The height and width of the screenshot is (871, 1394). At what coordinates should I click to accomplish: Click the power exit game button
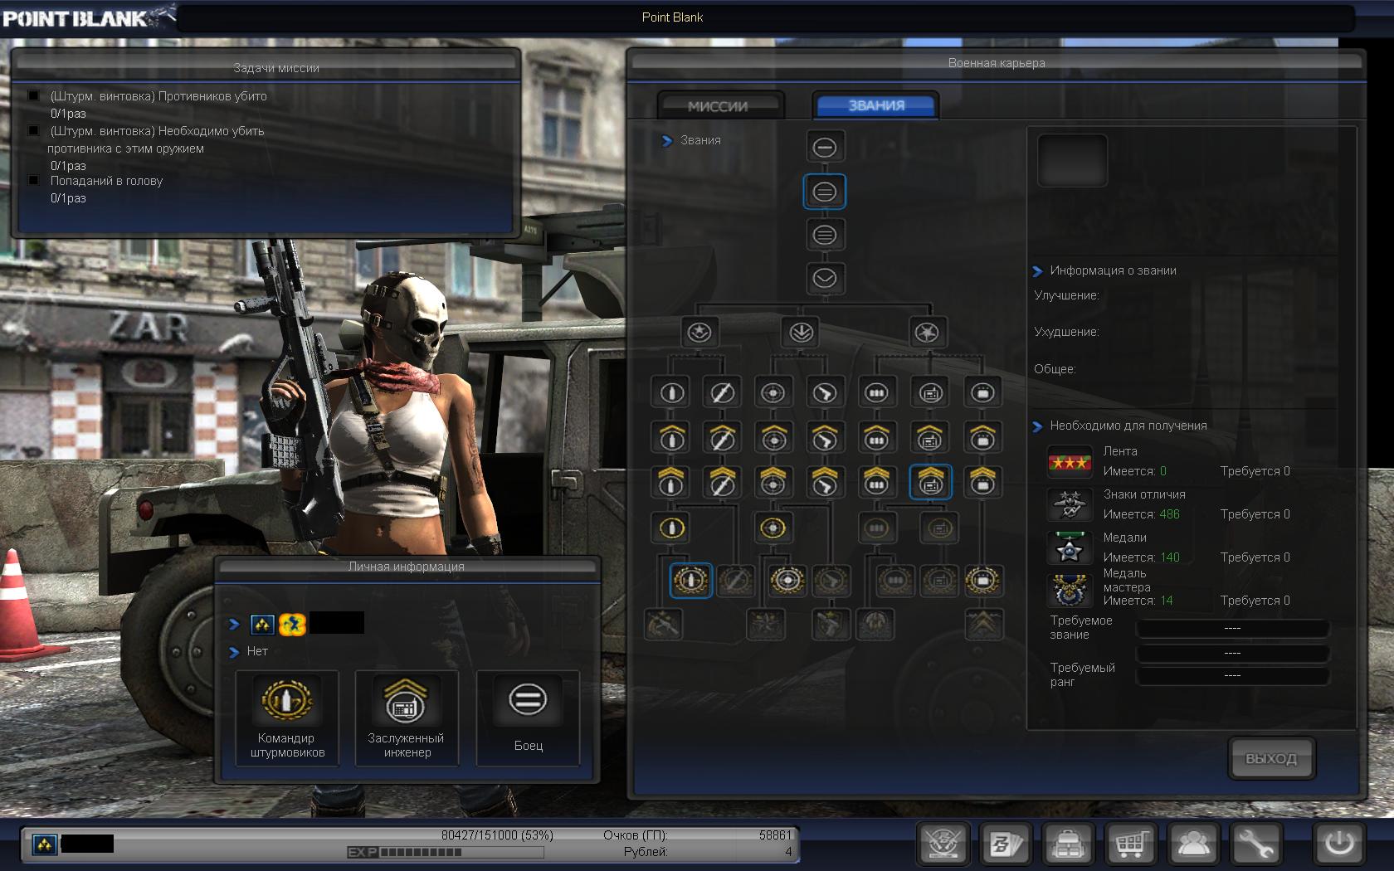click(x=1339, y=844)
